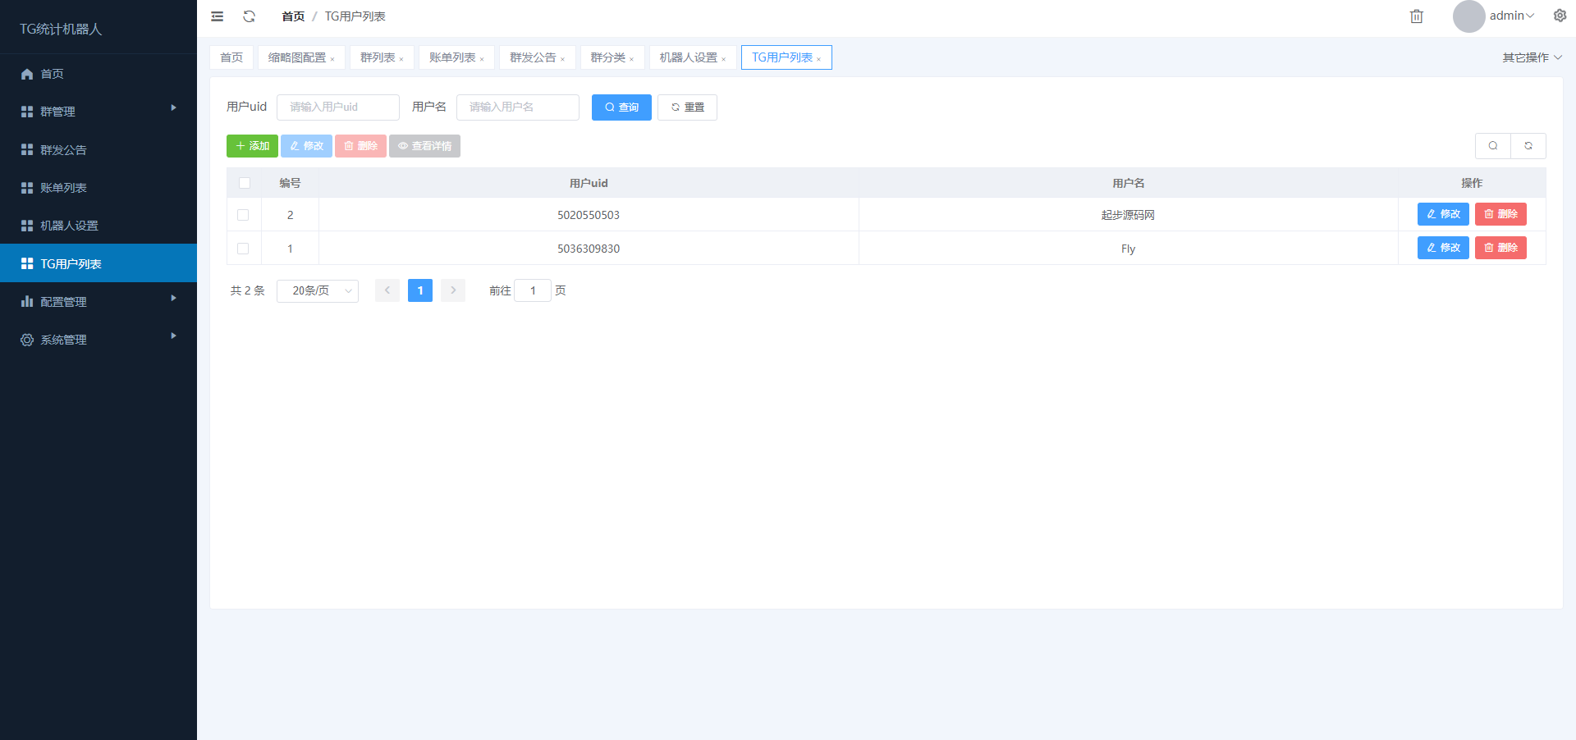The width and height of the screenshot is (1576, 740).
Task: Expand the 群管理 sidebar menu
Action: coord(98,112)
